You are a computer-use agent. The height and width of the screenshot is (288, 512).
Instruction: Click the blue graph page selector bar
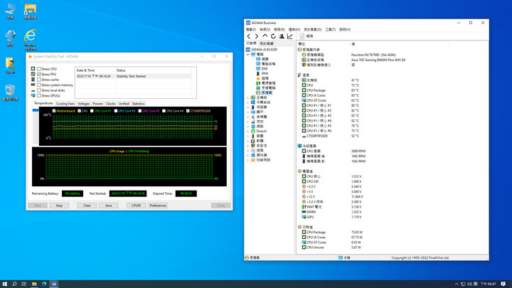point(36,110)
